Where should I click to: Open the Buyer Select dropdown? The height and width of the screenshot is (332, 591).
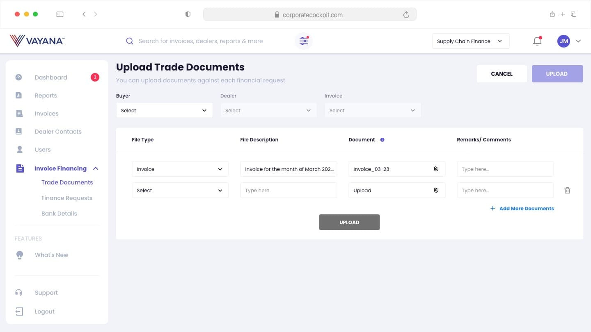(165, 110)
